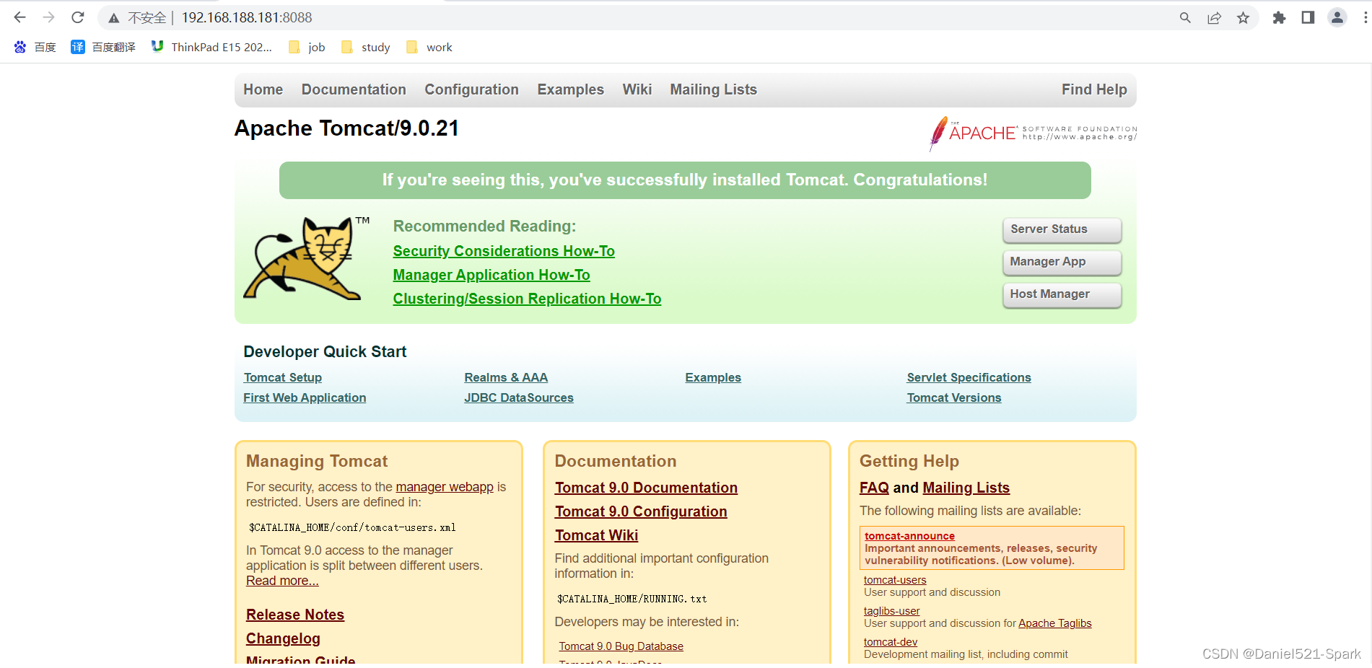Open the tomcat-dev mailing list link

891,642
